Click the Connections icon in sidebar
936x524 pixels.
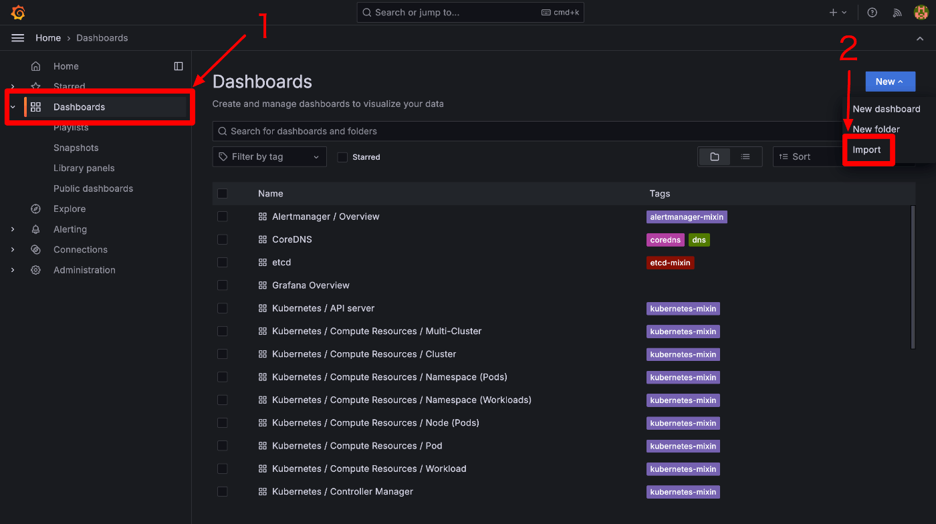click(36, 250)
